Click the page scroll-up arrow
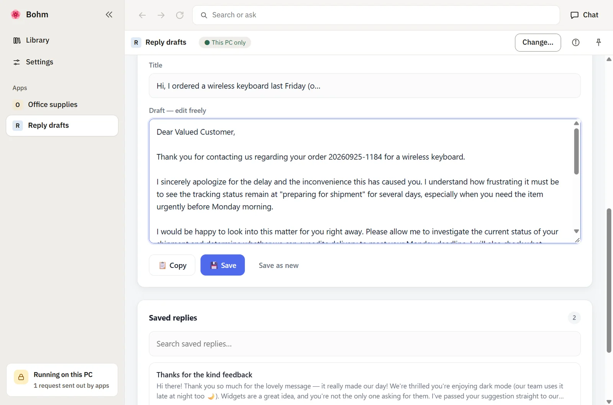The height and width of the screenshot is (405, 613). tap(609, 59)
